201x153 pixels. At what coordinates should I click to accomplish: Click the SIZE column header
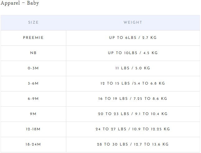point(33,22)
